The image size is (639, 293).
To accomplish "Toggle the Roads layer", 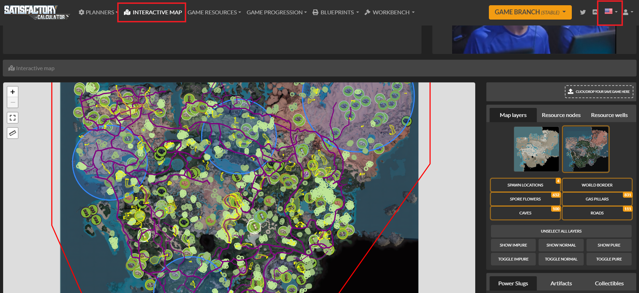I will (597, 213).
